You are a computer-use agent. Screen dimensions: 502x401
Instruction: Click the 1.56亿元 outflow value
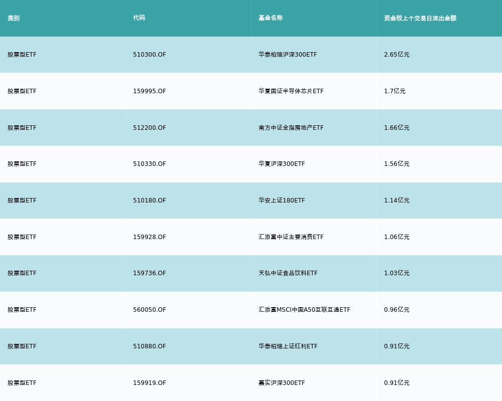[397, 164]
